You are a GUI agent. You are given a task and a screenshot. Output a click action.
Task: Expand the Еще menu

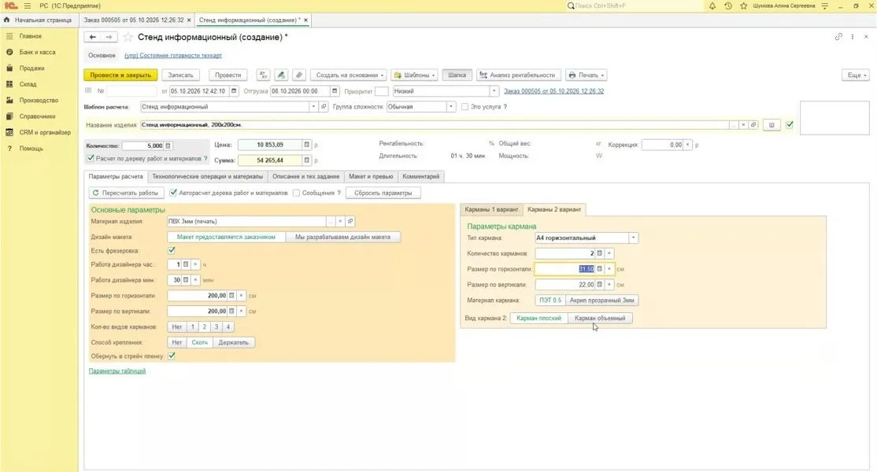[x=856, y=75]
